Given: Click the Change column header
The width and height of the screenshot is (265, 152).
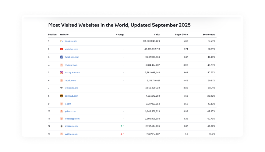Looking at the screenshot, I should point(120,34).
